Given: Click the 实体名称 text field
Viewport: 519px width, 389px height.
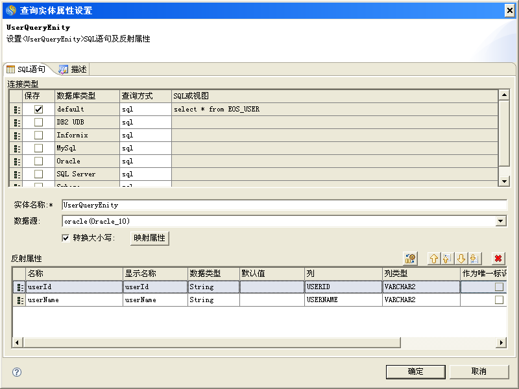Looking at the screenshot, I should (x=284, y=205).
